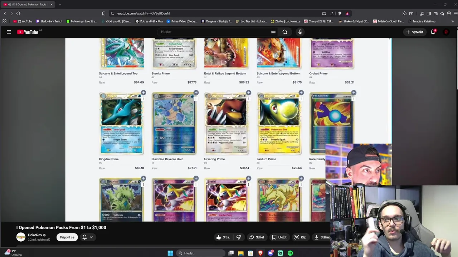Create a clip with Klip button
This screenshot has width=458, height=257.
(x=300, y=237)
